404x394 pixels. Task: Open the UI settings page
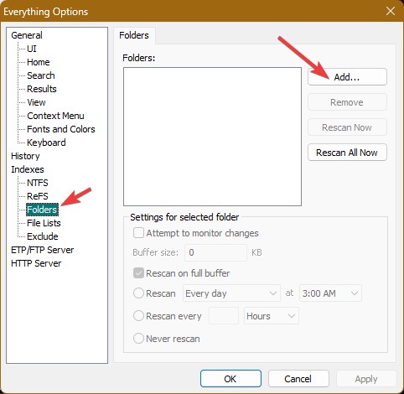pyautogui.click(x=32, y=49)
